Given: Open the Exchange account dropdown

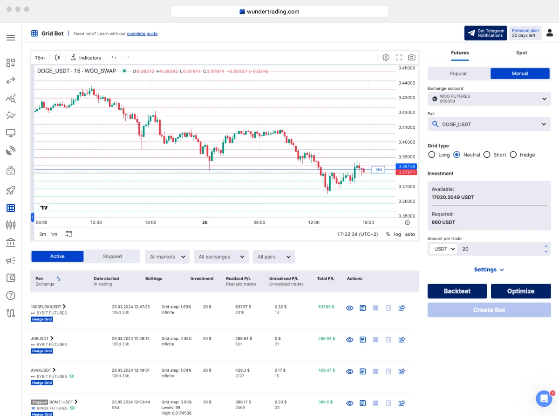Looking at the screenshot, I should (x=489, y=99).
